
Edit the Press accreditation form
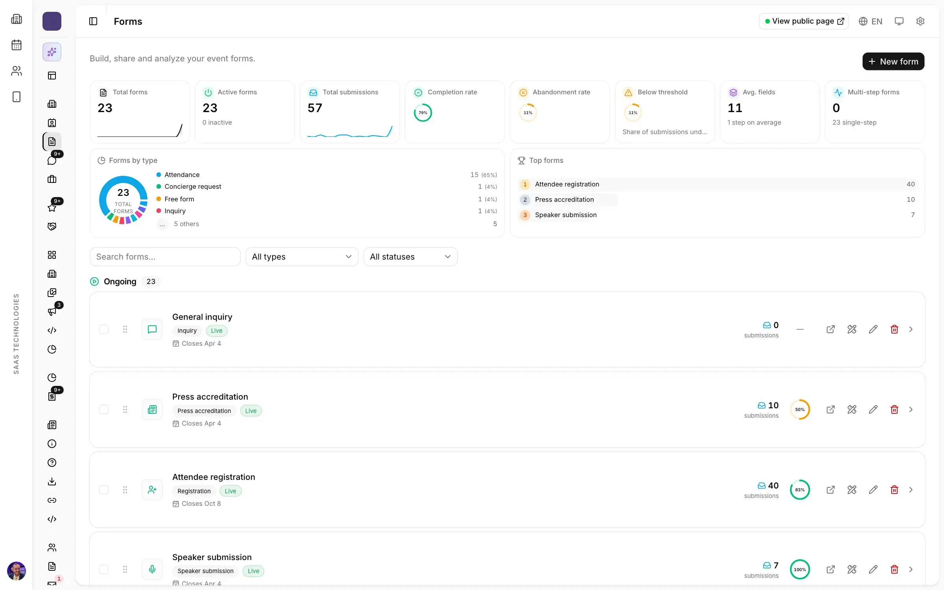873,409
